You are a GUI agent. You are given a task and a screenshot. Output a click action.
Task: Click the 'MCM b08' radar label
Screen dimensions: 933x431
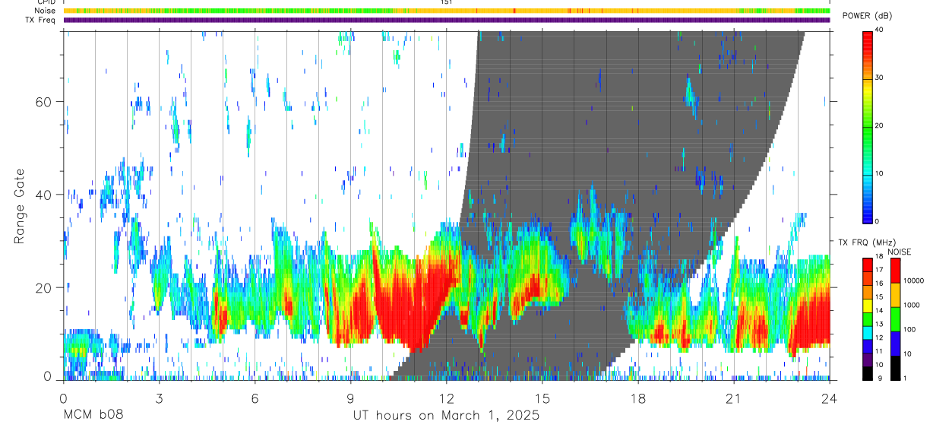pos(93,416)
